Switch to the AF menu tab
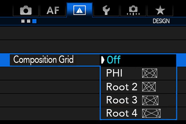This screenshot has height=124, width=186. point(53,10)
